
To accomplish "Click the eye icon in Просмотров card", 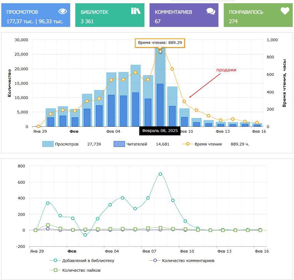I will click(x=63, y=11).
